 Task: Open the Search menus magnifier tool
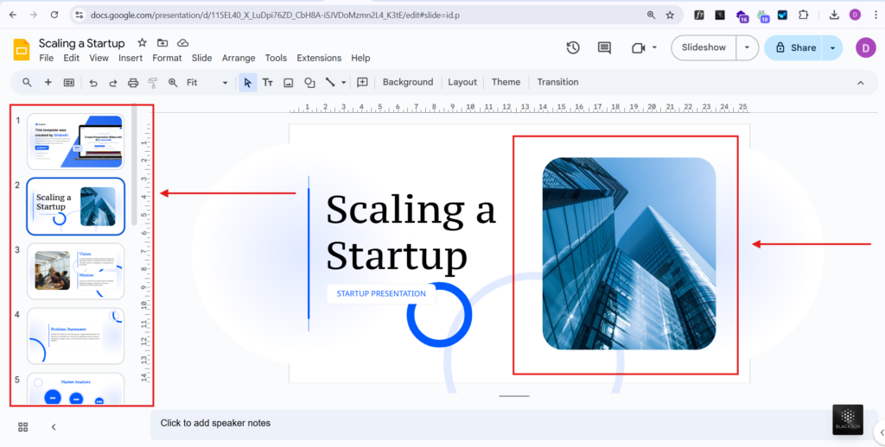point(27,82)
